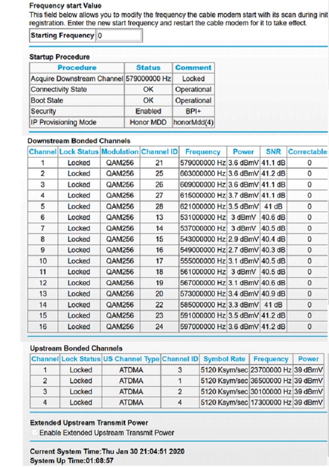Viewport: 329px width, 467px height.
Task: Click the US Channel Type column header
Action: coord(131,359)
